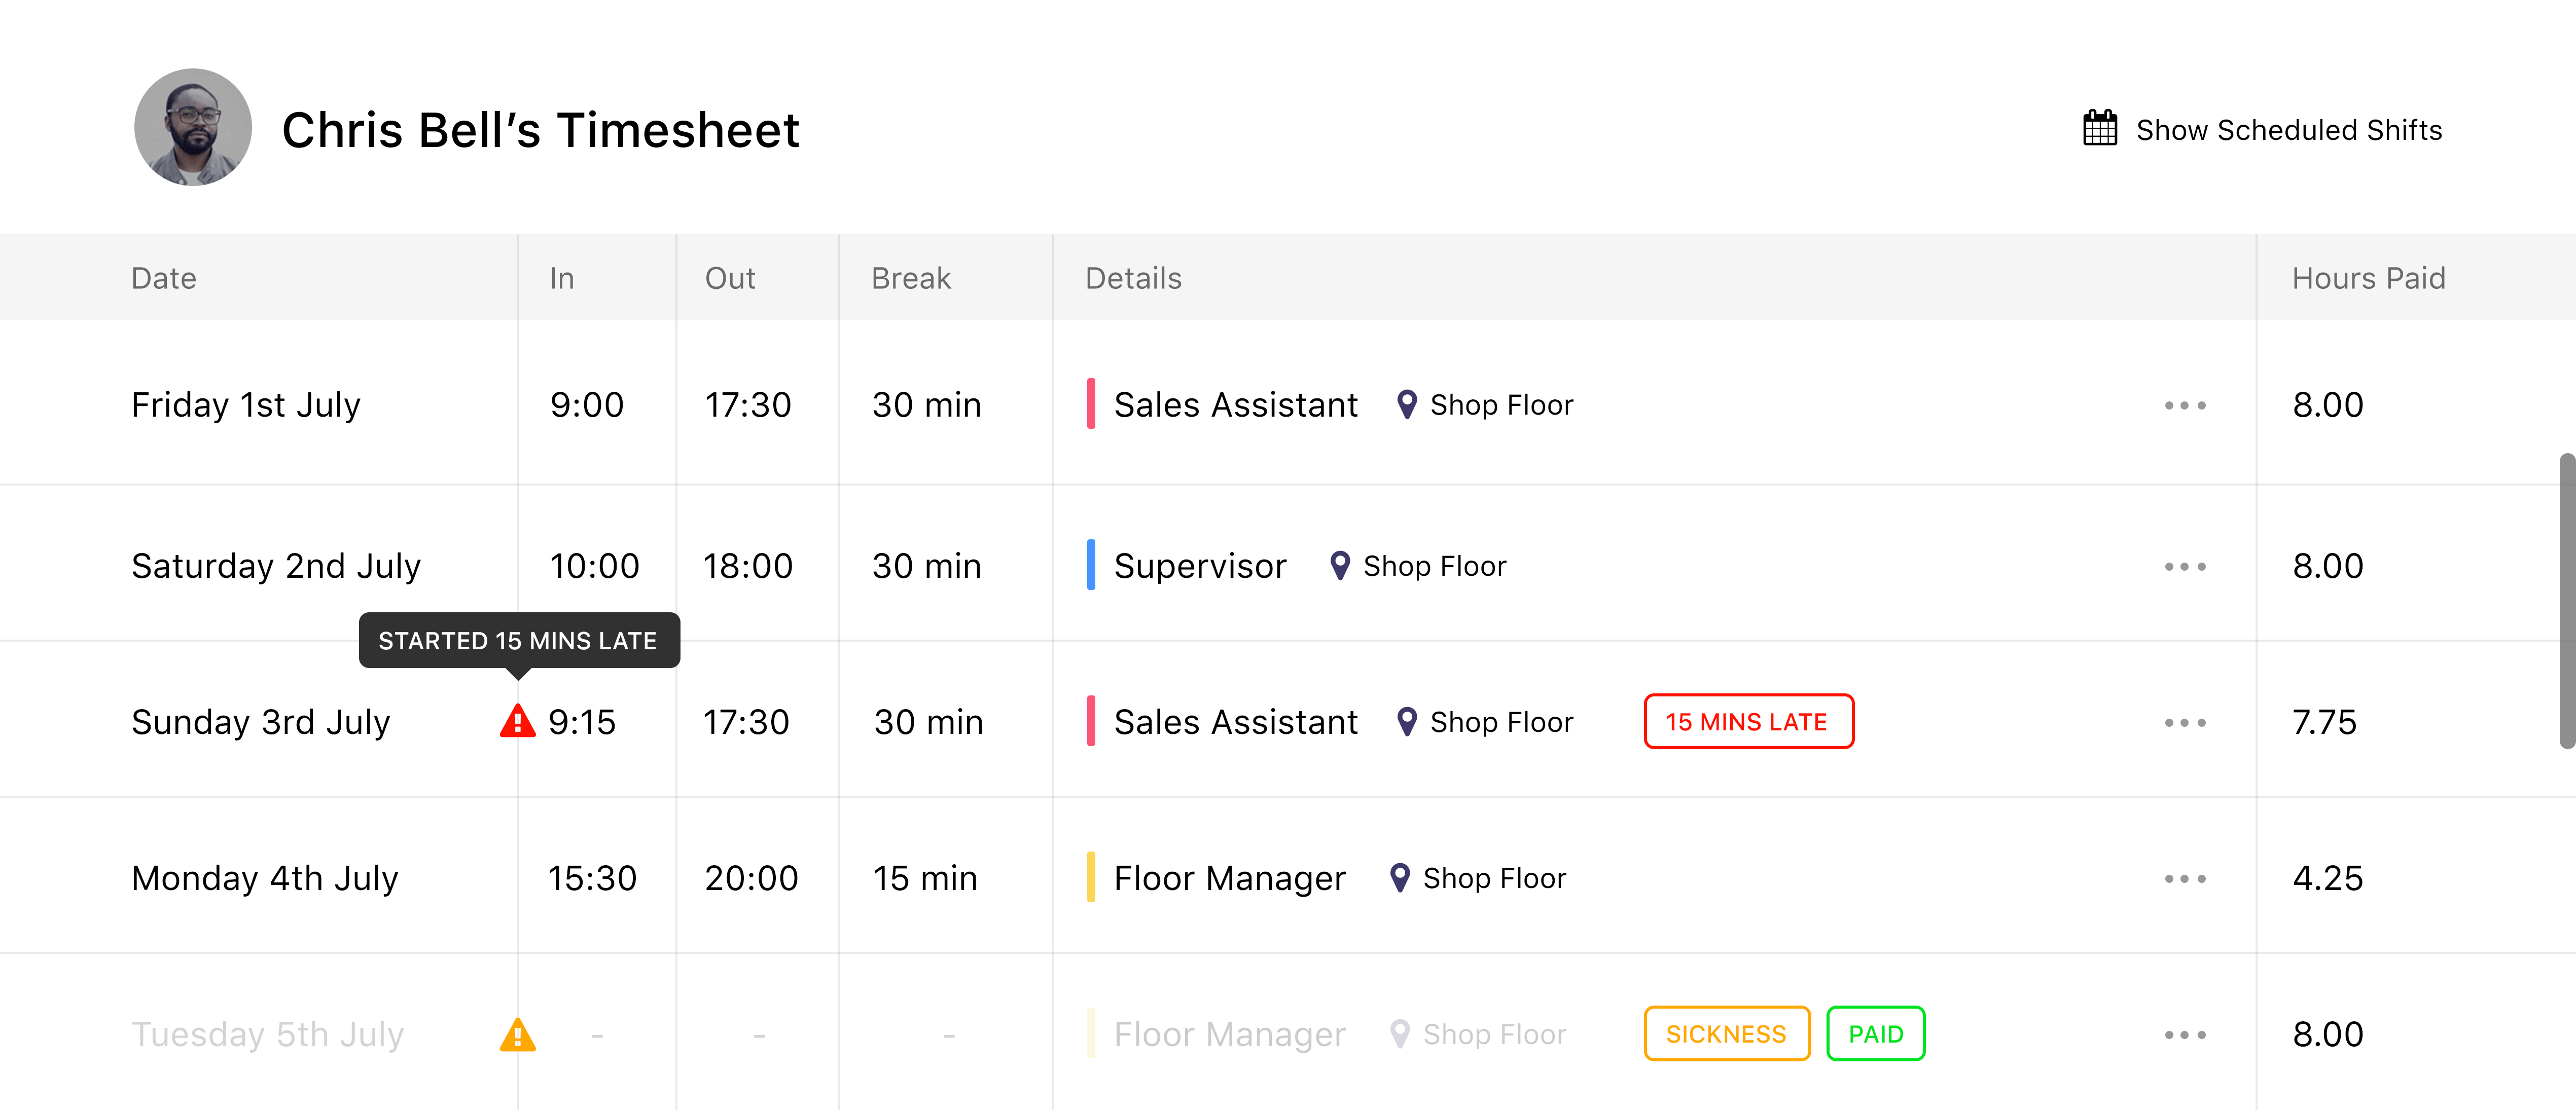Click the Date column header
2576x1110 pixels.
click(164, 278)
